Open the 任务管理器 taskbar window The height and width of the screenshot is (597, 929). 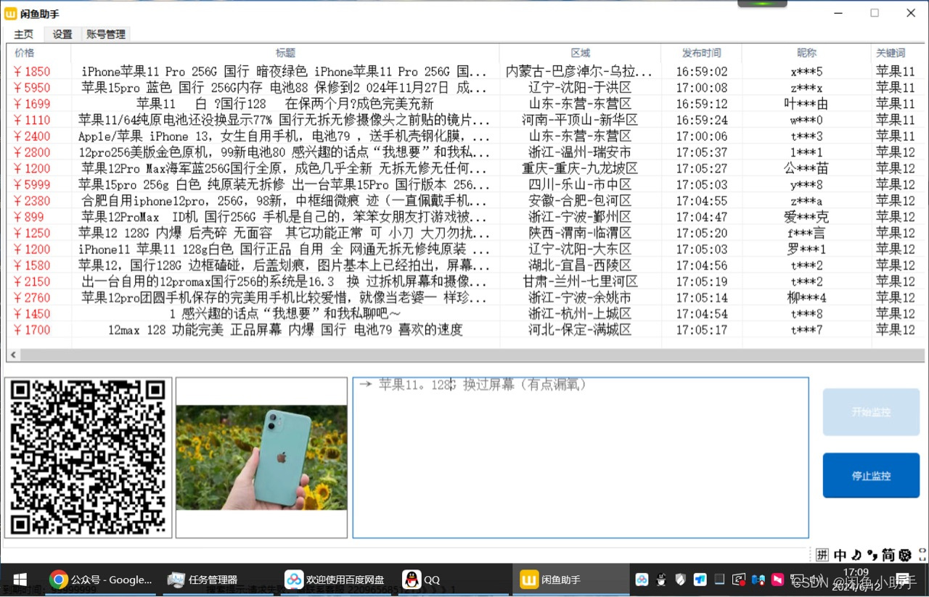pyautogui.click(x=218, y=580)
